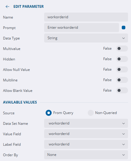Enable Allow Blank Value switch
The height and width of the screenshot is (161, 131).
[122, 90]
